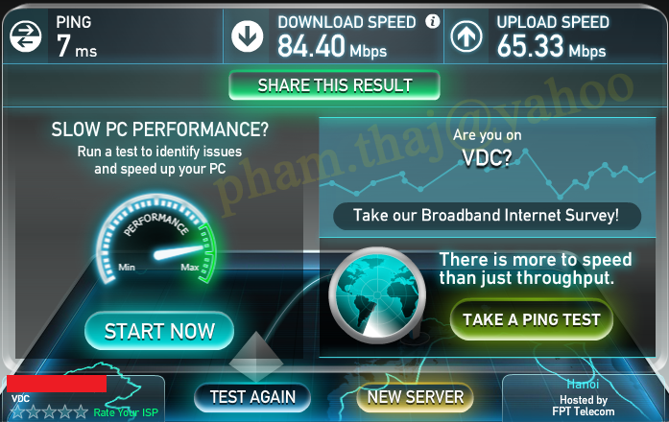Open download speed info icon
669x422 pixels.
coord(432,21)
